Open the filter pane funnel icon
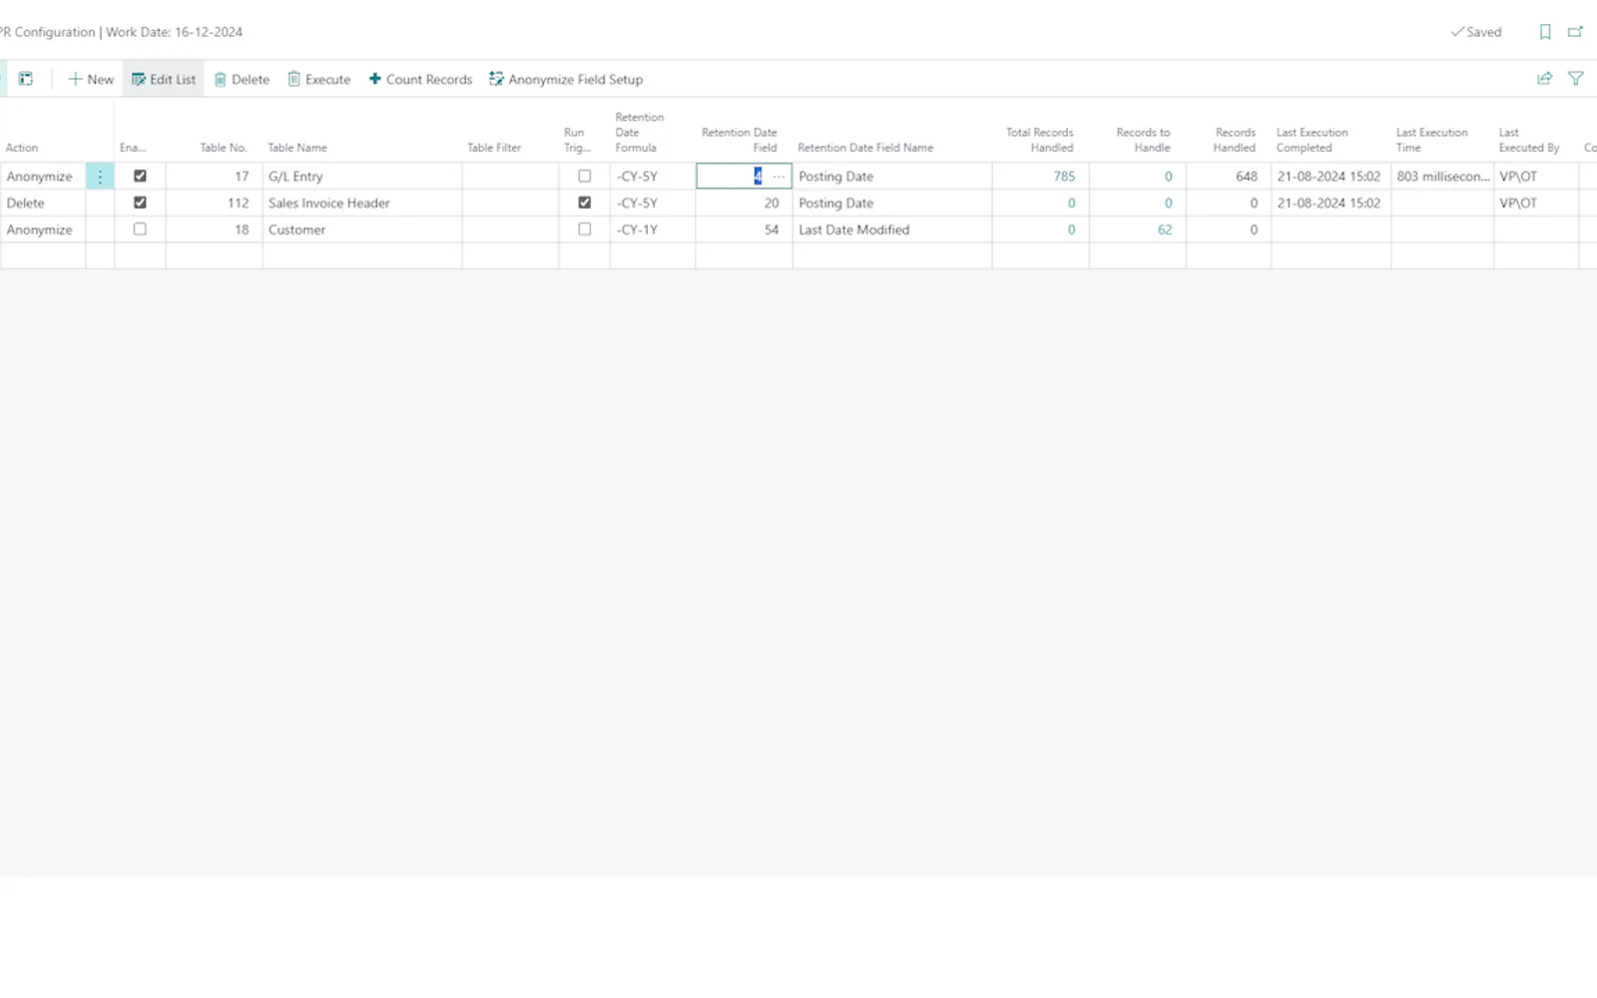This screenshot has width=1597, height=998. coord(1576,79)
